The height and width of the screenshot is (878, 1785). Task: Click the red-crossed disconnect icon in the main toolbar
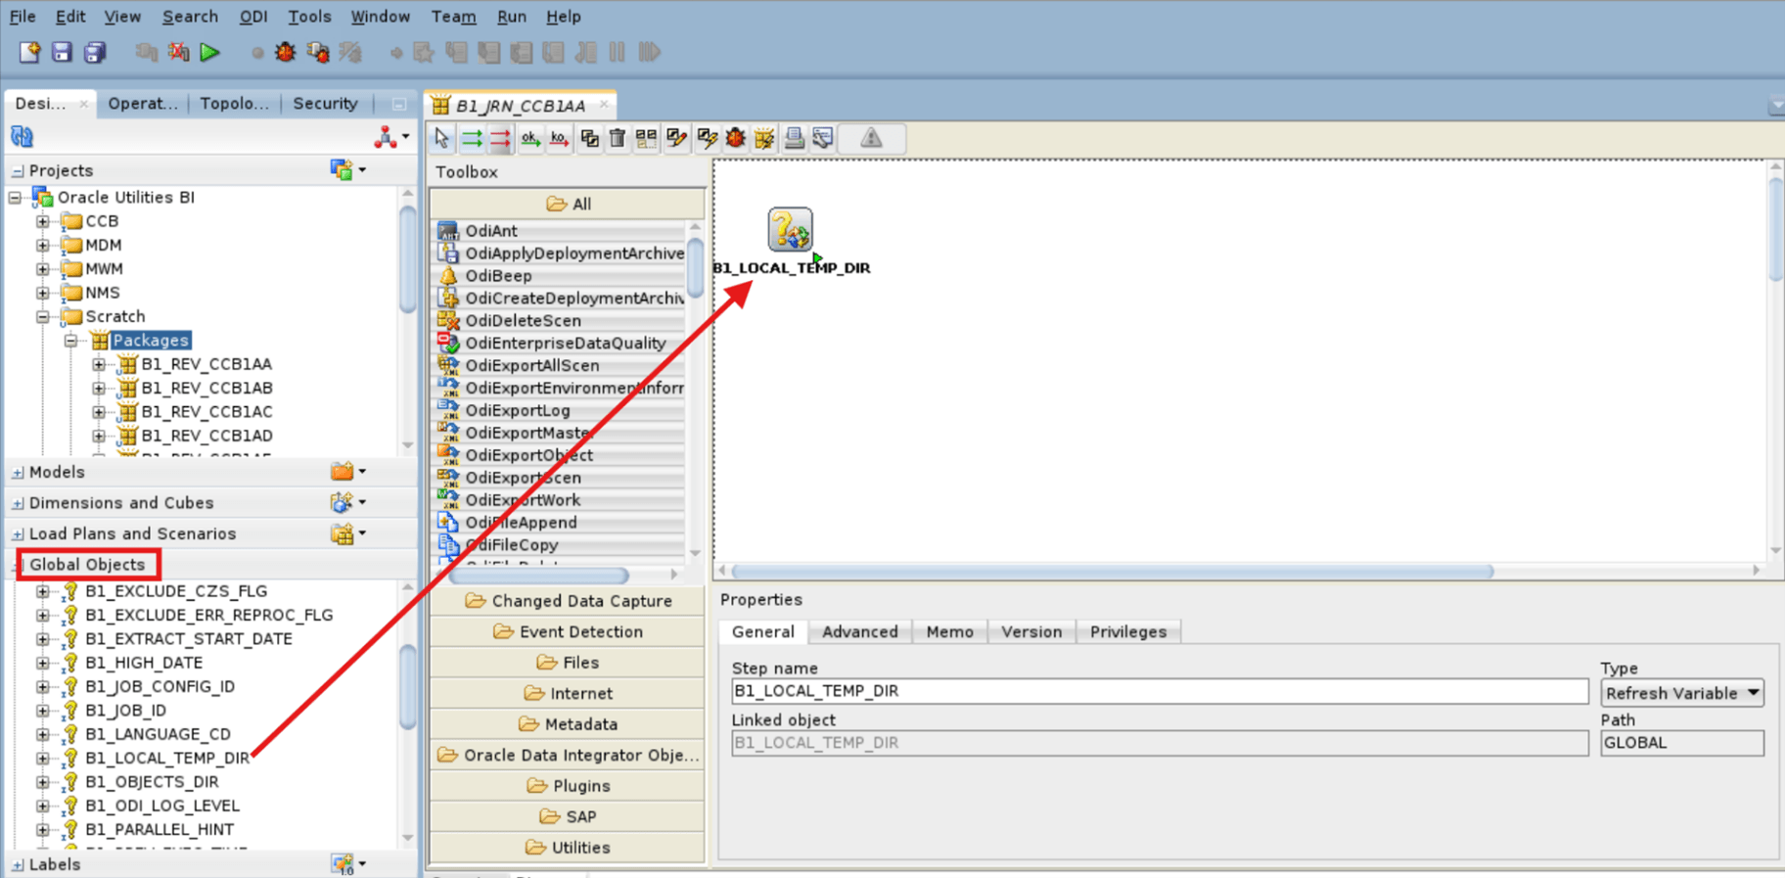[178, 52]
